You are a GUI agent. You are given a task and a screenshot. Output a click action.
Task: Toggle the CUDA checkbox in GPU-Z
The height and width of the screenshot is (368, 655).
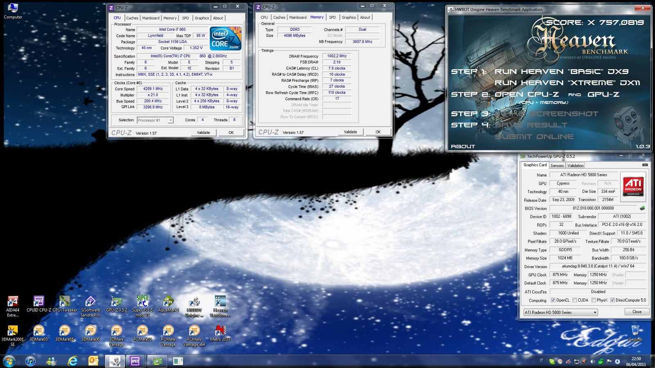(574, 300)
